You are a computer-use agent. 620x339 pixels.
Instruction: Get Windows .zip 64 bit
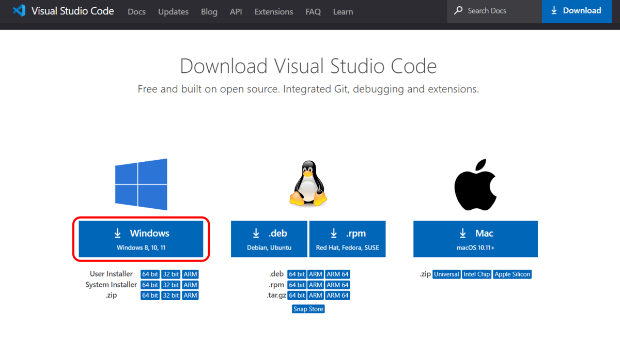point(150,296)
